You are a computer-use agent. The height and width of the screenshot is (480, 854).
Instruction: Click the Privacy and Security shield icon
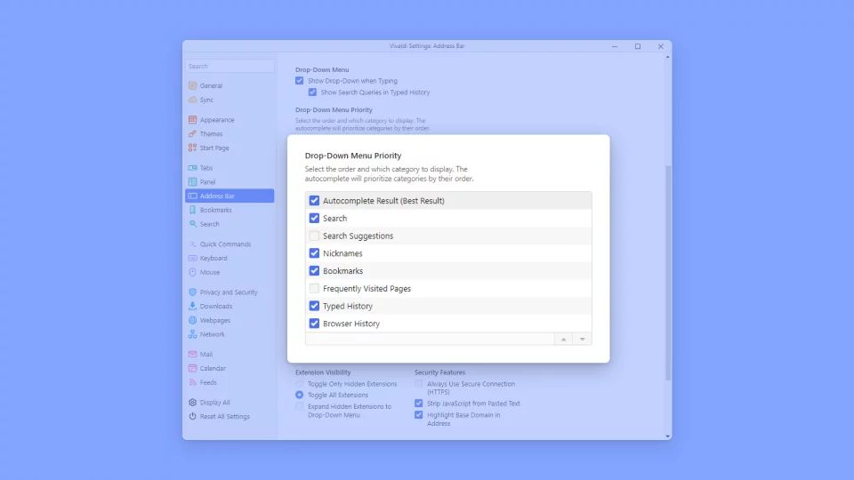pos(192,292)
